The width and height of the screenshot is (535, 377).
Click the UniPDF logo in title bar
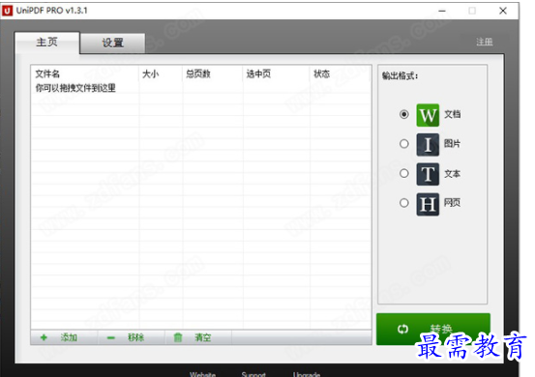[7, 11]
